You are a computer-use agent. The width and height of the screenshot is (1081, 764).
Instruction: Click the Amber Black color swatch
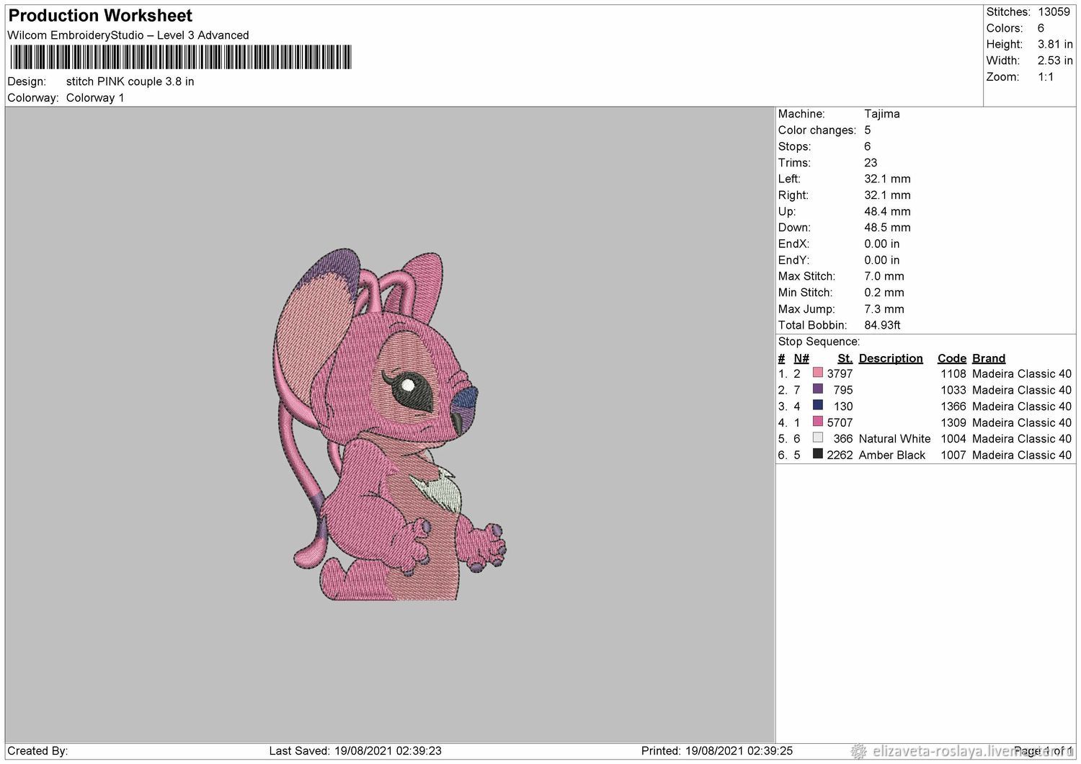pyautogui.click(x=817, y=454)
